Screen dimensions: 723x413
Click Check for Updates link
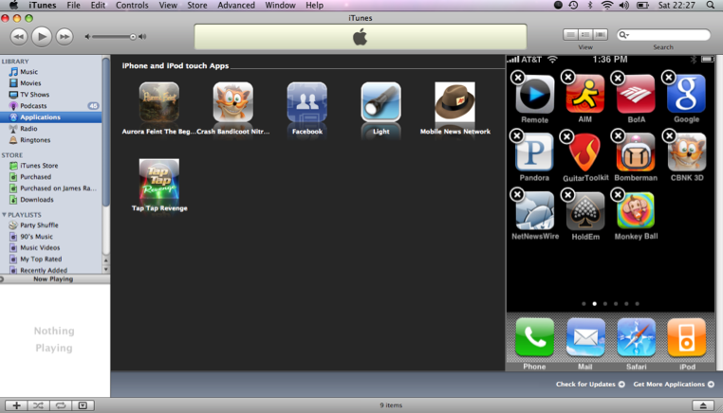pos(590,384)
